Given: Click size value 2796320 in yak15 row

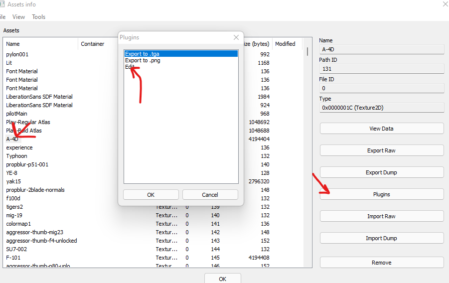Looking at the screenshot, I should pos(259,181).
